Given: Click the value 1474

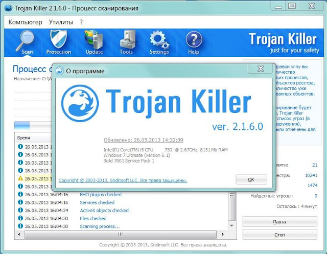Looking at the screenshot, I should [x=312, y=185].
